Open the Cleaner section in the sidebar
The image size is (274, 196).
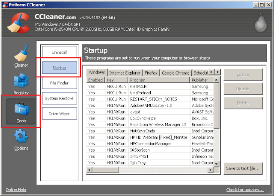pos(21,56)
